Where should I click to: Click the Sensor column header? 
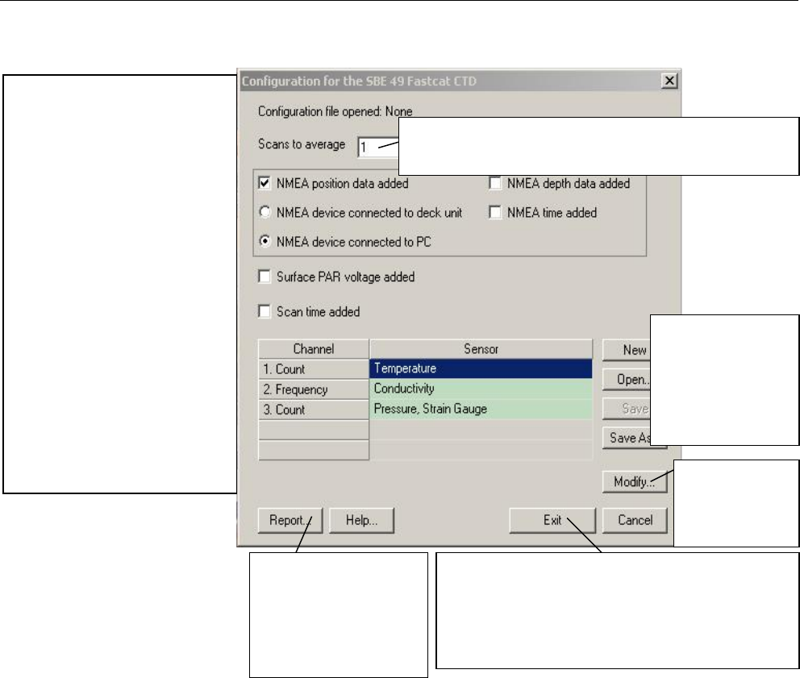click(x=481, y=349)
